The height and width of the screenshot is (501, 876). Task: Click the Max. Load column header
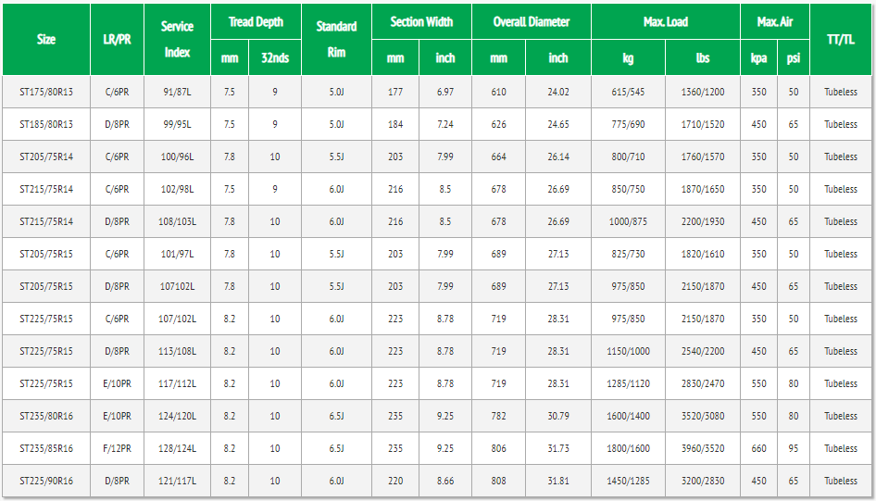pos(665,21)
